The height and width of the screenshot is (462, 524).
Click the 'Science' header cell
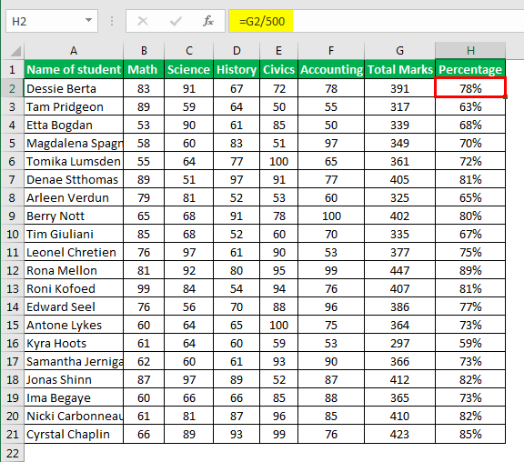click(x=189, y=69)
